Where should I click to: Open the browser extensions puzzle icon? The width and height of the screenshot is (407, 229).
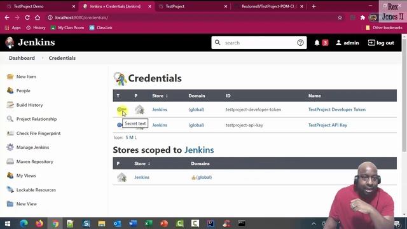[x=362, y=18]
